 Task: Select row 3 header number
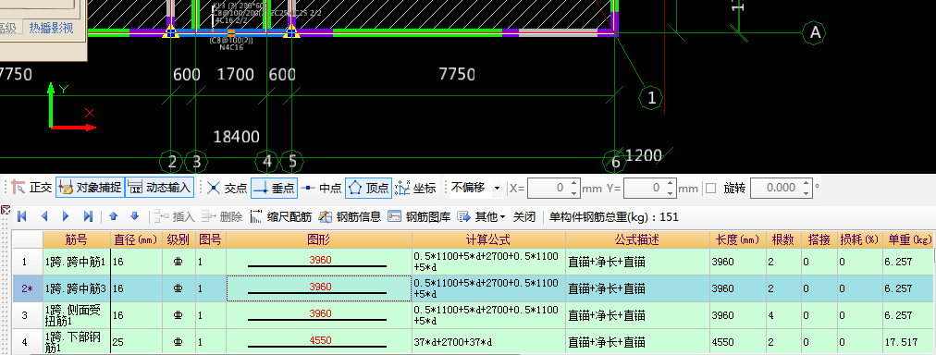point(28,315)
